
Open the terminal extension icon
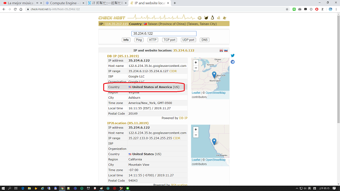click(x=305, y=9)
